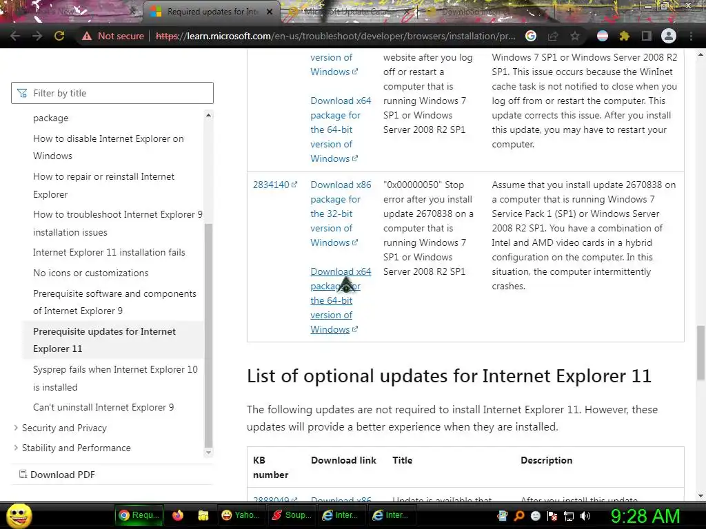
Task: Open the second Internet Explorer taskbar button
Action: pos(393,515)
